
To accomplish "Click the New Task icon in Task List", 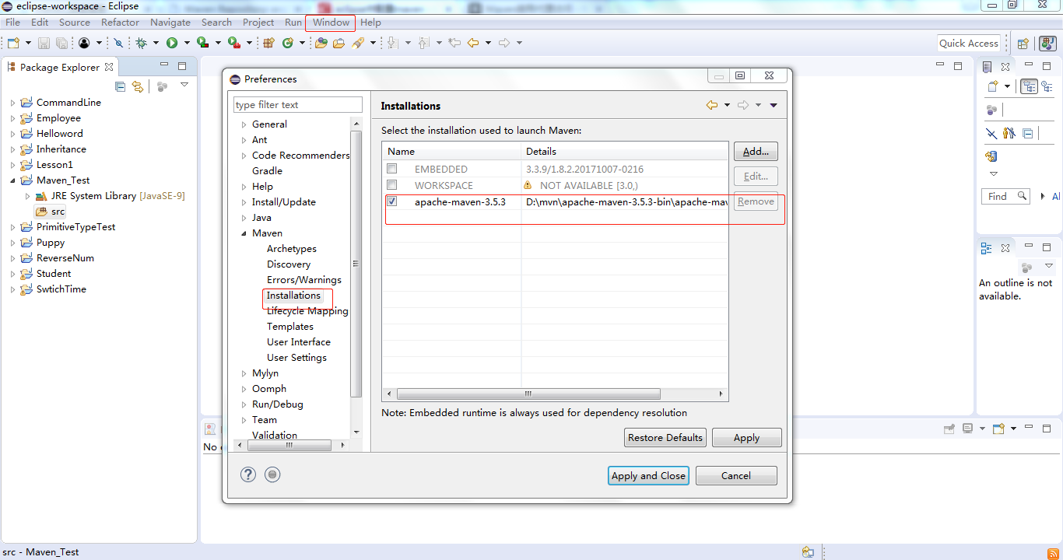I will [992, 86].
